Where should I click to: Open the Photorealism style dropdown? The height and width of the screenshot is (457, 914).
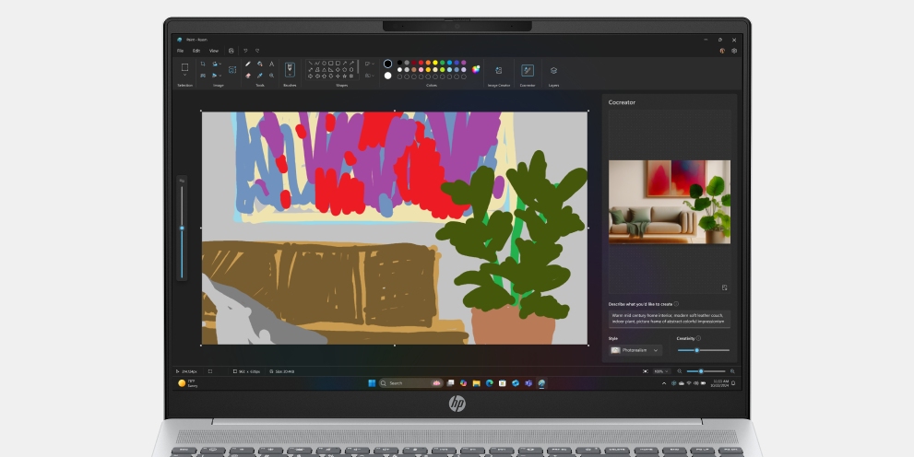pyautogui.click(x=635, y=350)
